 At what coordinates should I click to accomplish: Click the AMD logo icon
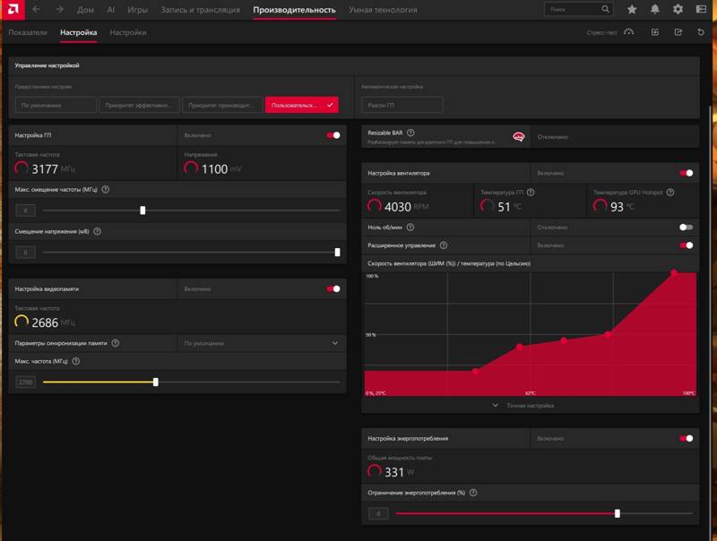[x=13, y=10]
